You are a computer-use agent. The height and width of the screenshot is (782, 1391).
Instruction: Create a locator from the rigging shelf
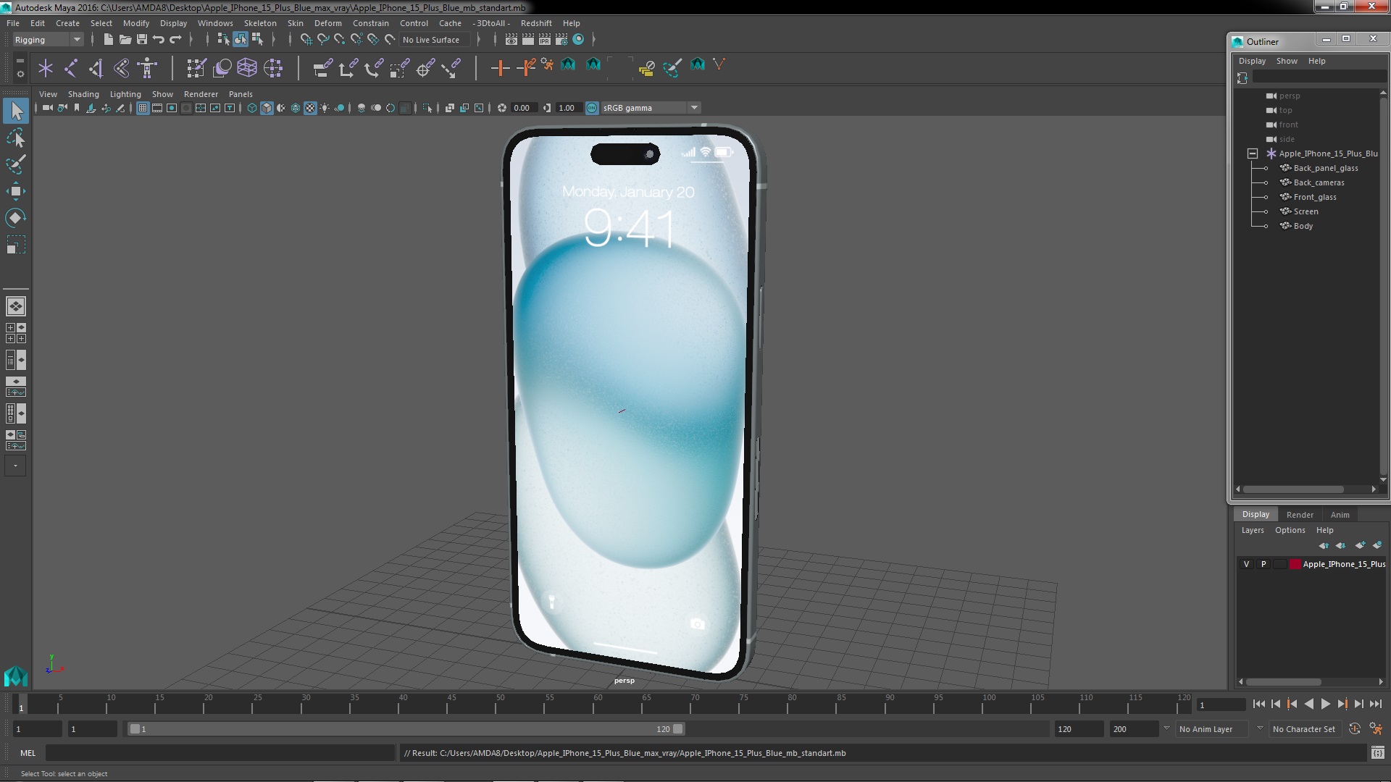click(46, 68)
